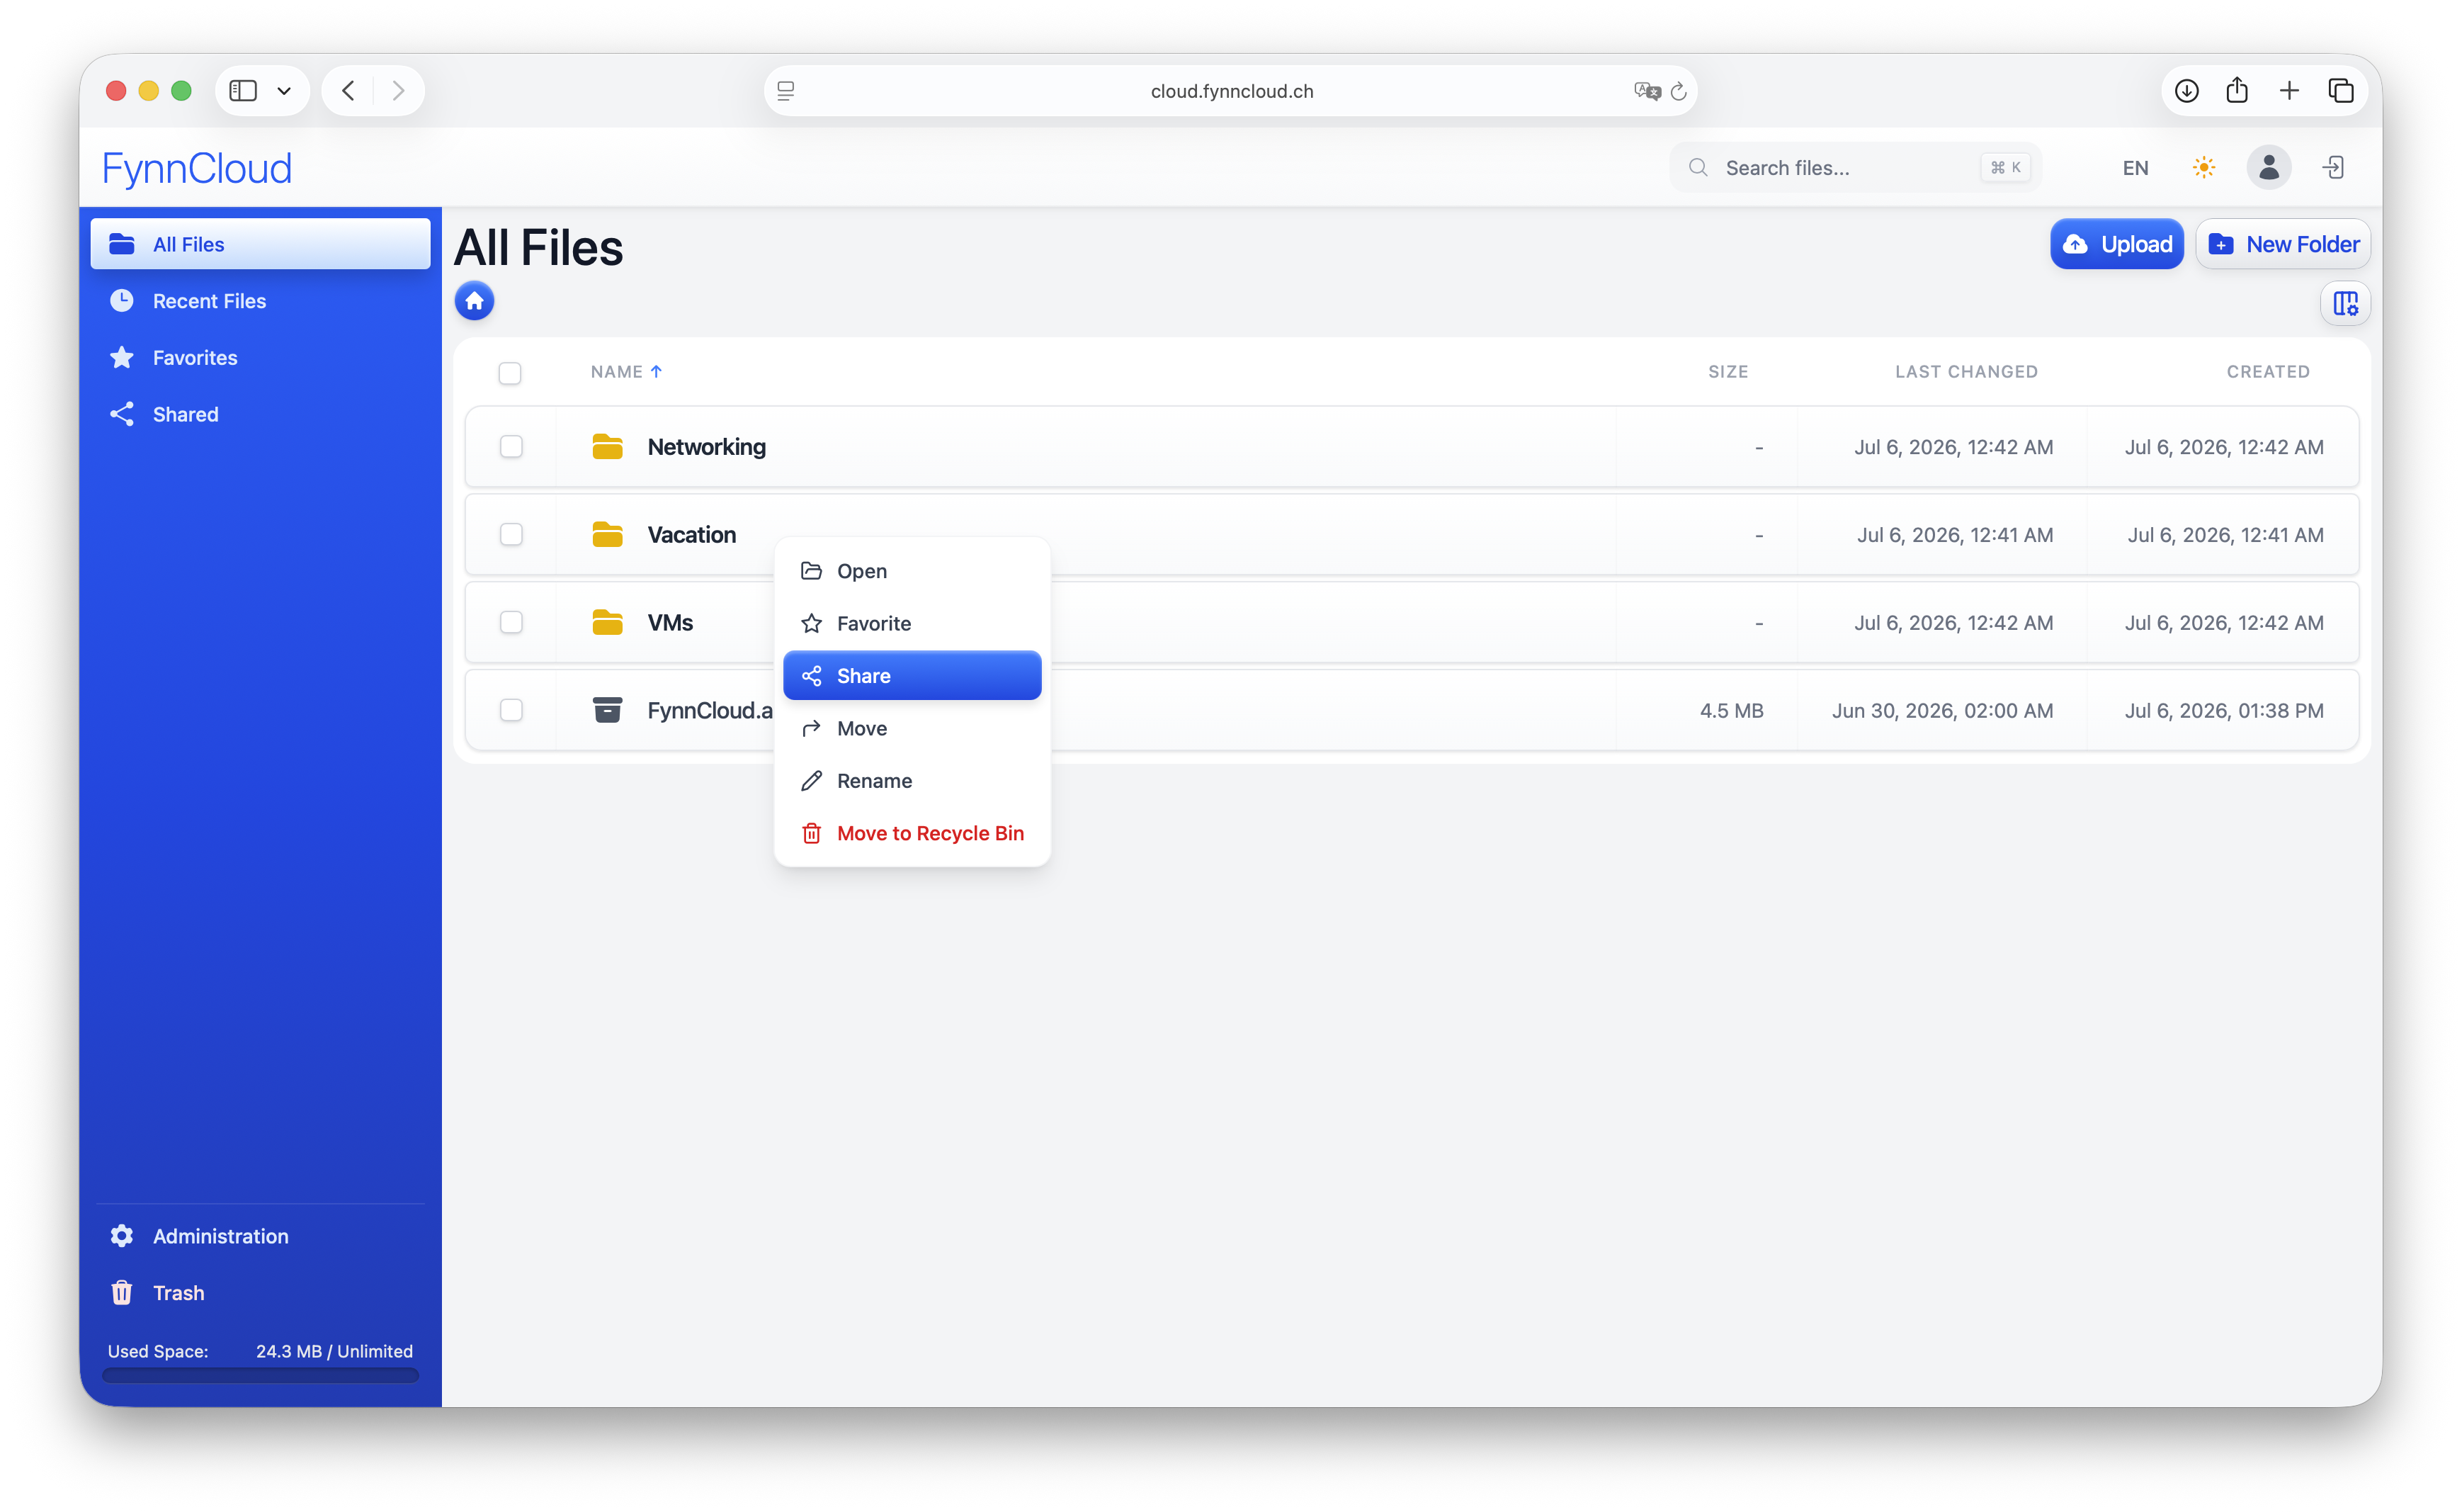Click the used space progress bar
The image size is (2462, 1512).
(260, 1375)
